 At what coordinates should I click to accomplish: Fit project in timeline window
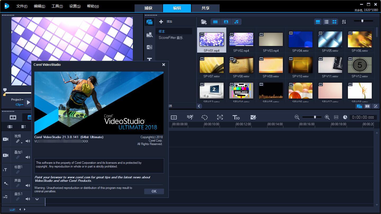pyautogui.click(x=336, y=117)
